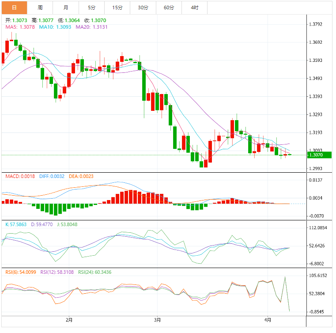Click the opening price 开: 1.3073
Screen dimensions: 336x333
16,20
